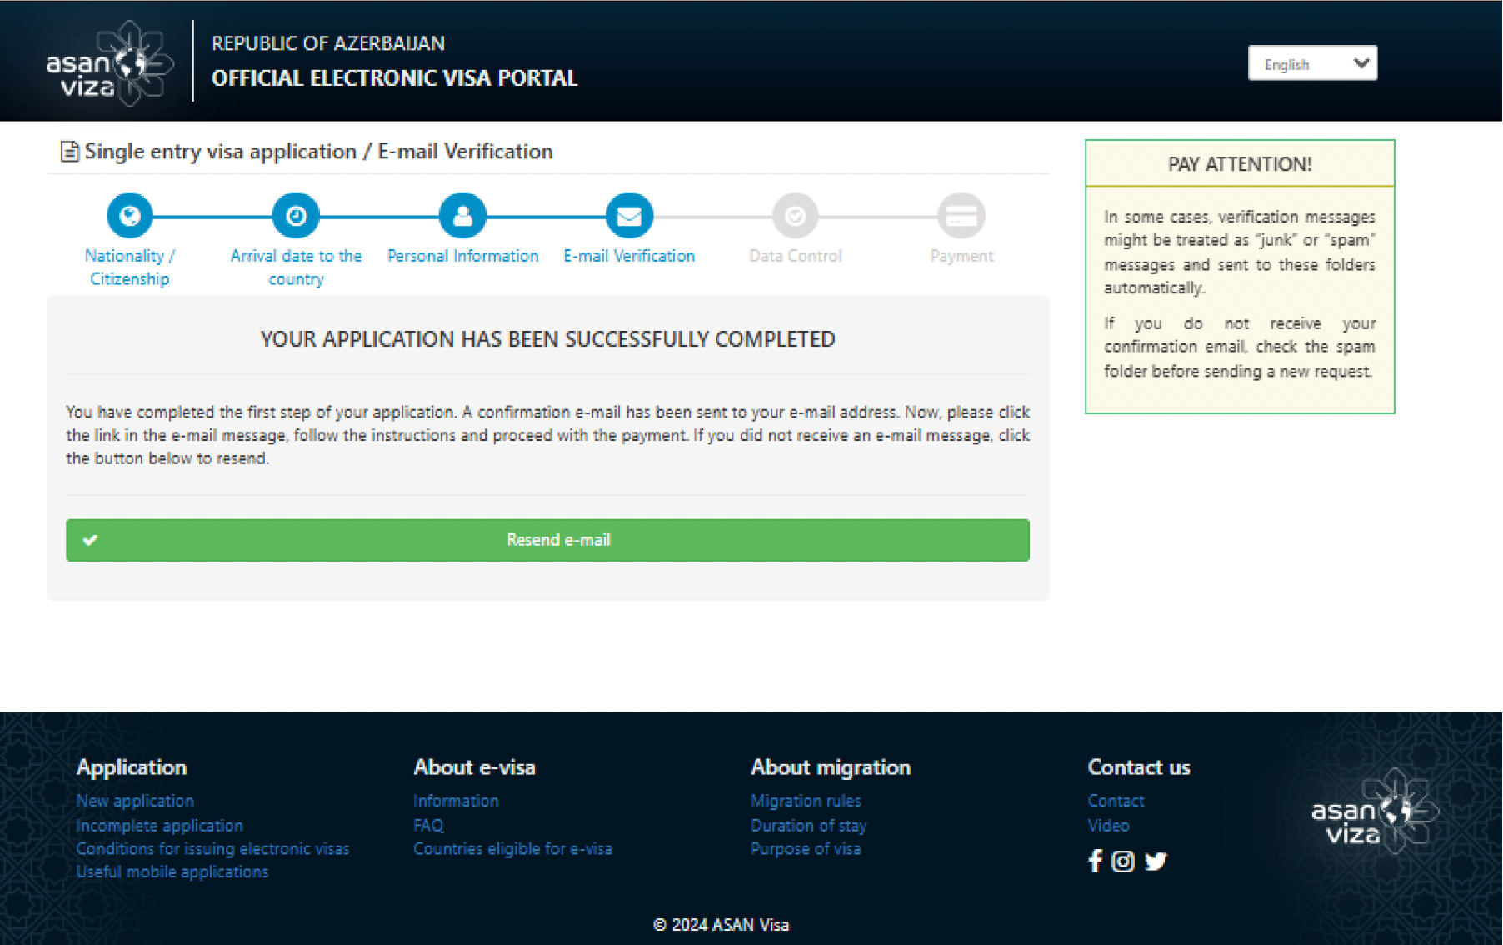The height and width of the screenshot is (945, 1503).
Task: Click the Arrival date clock step icon
Action: click(x=296, y=216)
